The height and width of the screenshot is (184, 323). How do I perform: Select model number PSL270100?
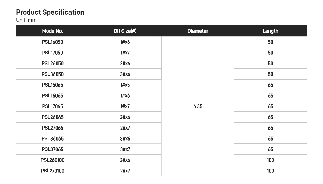click(x=52, y=171)
